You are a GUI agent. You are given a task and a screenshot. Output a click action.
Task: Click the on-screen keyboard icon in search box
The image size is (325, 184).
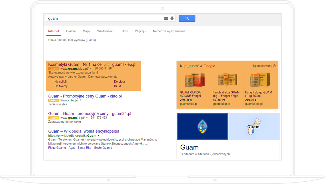[x=166, y=19]
